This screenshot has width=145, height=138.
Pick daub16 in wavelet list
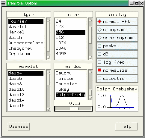point(26,106)
